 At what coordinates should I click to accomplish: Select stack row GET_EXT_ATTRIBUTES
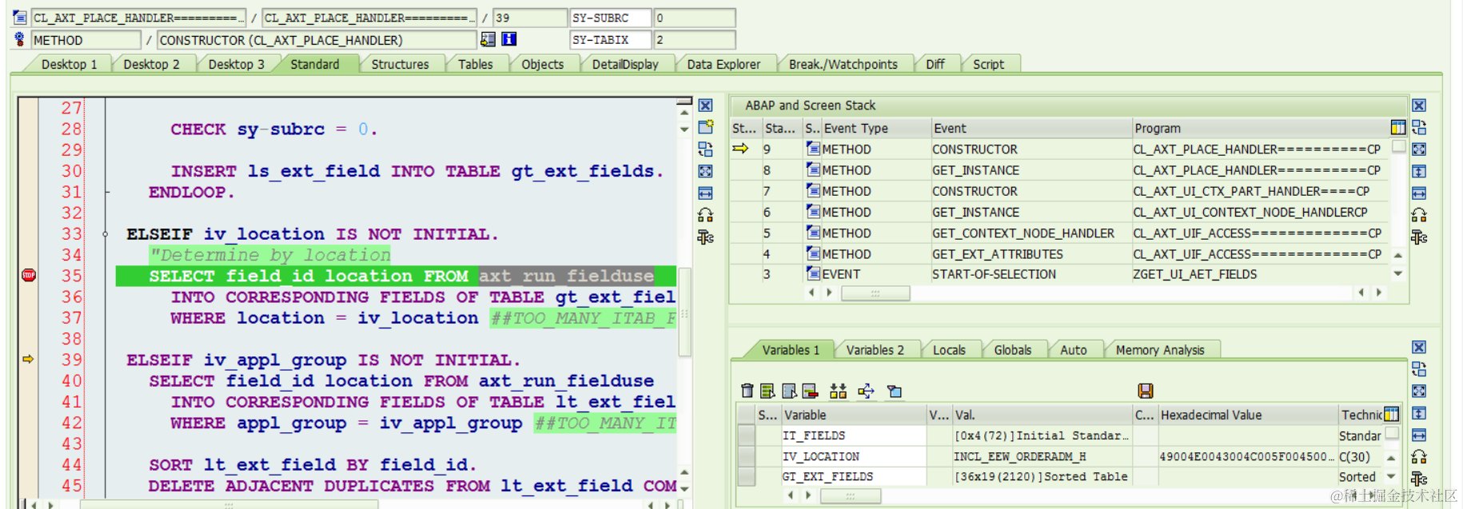point(1060,254)
